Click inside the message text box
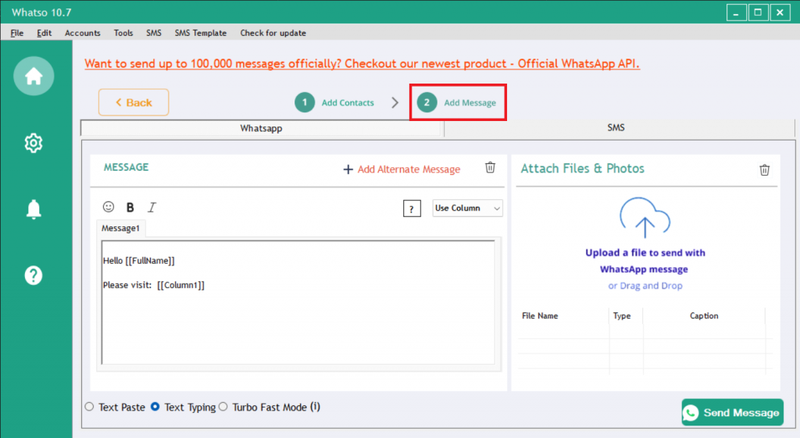This screenshot has height=438, width=800. point(298,302)
